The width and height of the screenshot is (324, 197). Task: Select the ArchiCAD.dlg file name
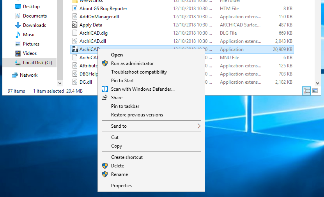[x=94, y=33]
